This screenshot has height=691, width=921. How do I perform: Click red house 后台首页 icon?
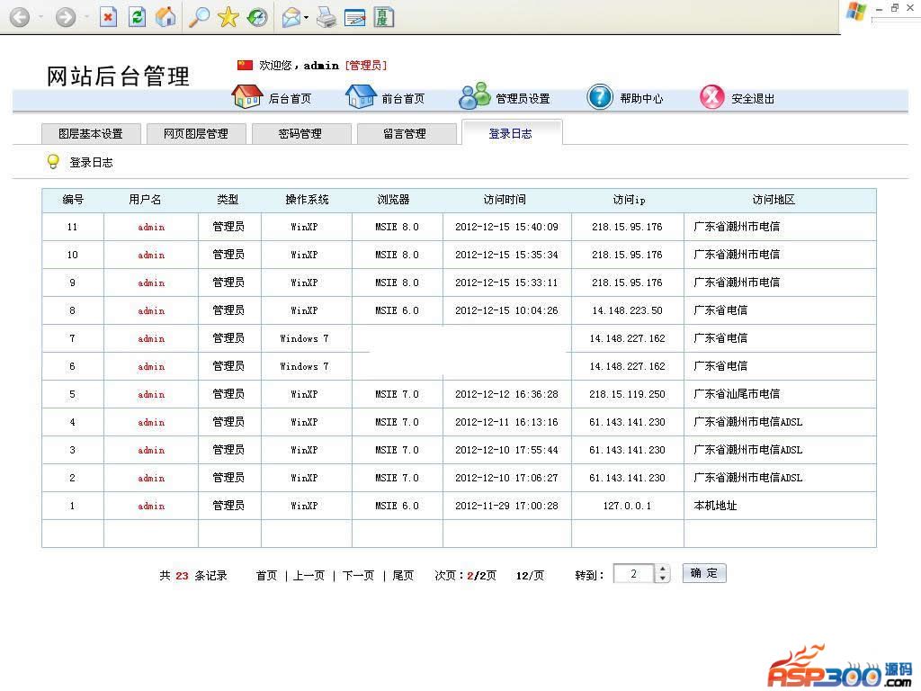(247, 96)
